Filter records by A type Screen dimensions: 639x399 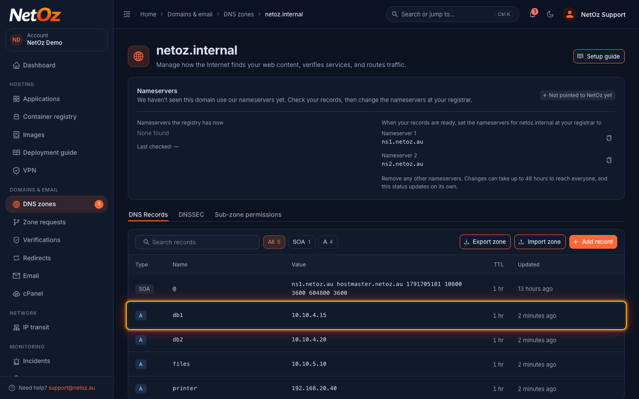[x=328, y=242]
